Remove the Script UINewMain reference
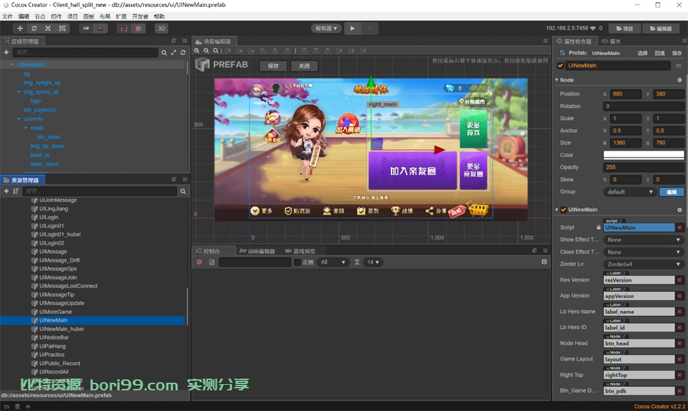This screenshot has height=411, width=688. [679, 227]
